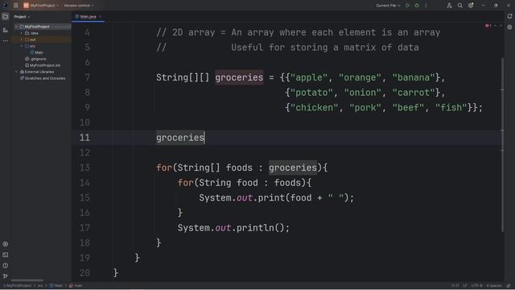Image resolution: width=515 pixels, height=290 pixels.
Task: Open the Problems tool window
Action: (6, 265)
